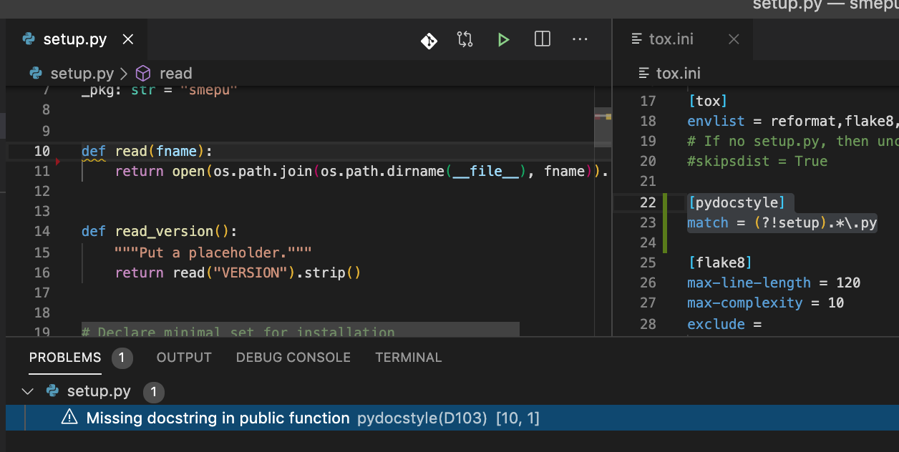
Task: Click line number 10 in setup.py
Action: (x=42, y=151)
